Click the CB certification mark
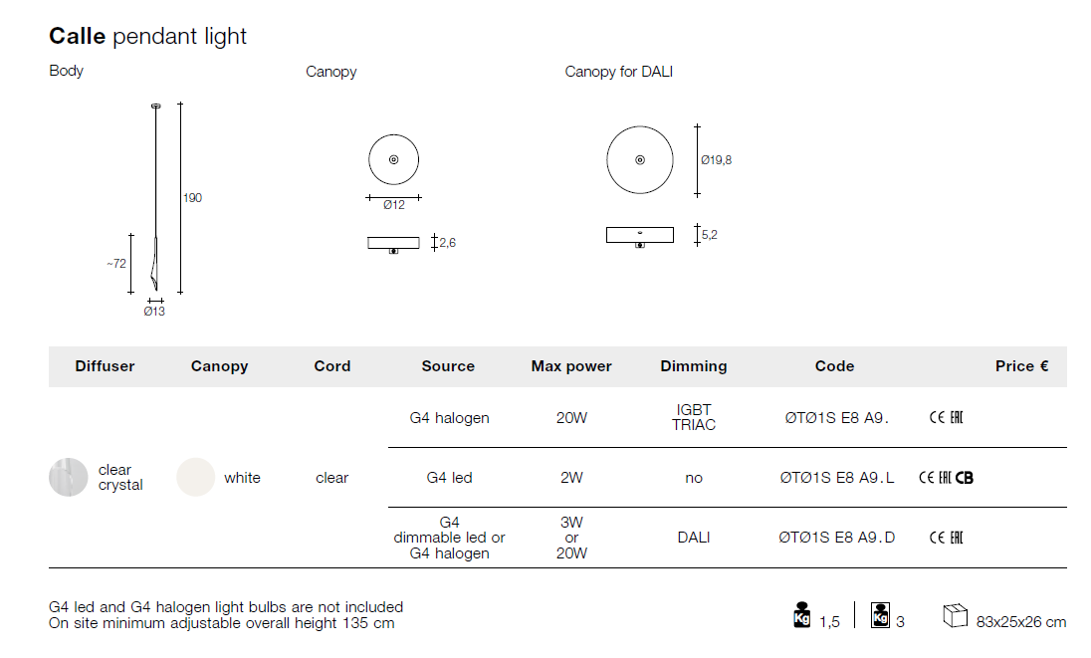The width and height of the screenshot is (1091, 658). 965,478
